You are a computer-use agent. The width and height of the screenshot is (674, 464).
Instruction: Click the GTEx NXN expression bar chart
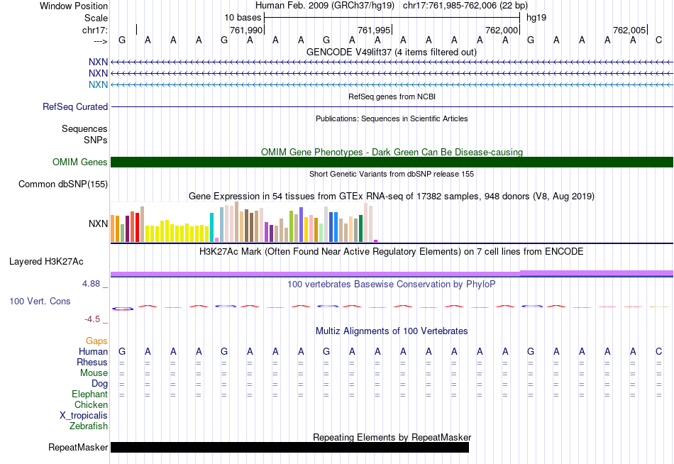[244, 222]
